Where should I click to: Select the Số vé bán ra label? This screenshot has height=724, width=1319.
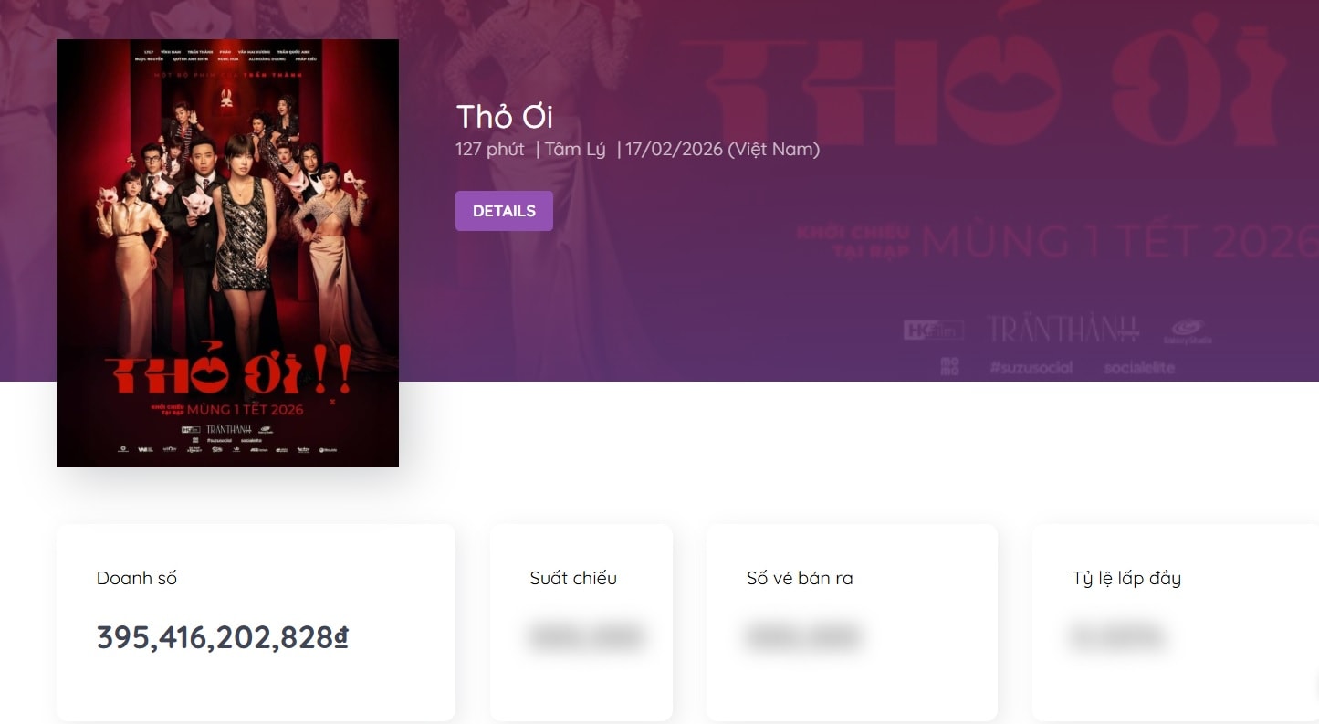coord(800,578)
